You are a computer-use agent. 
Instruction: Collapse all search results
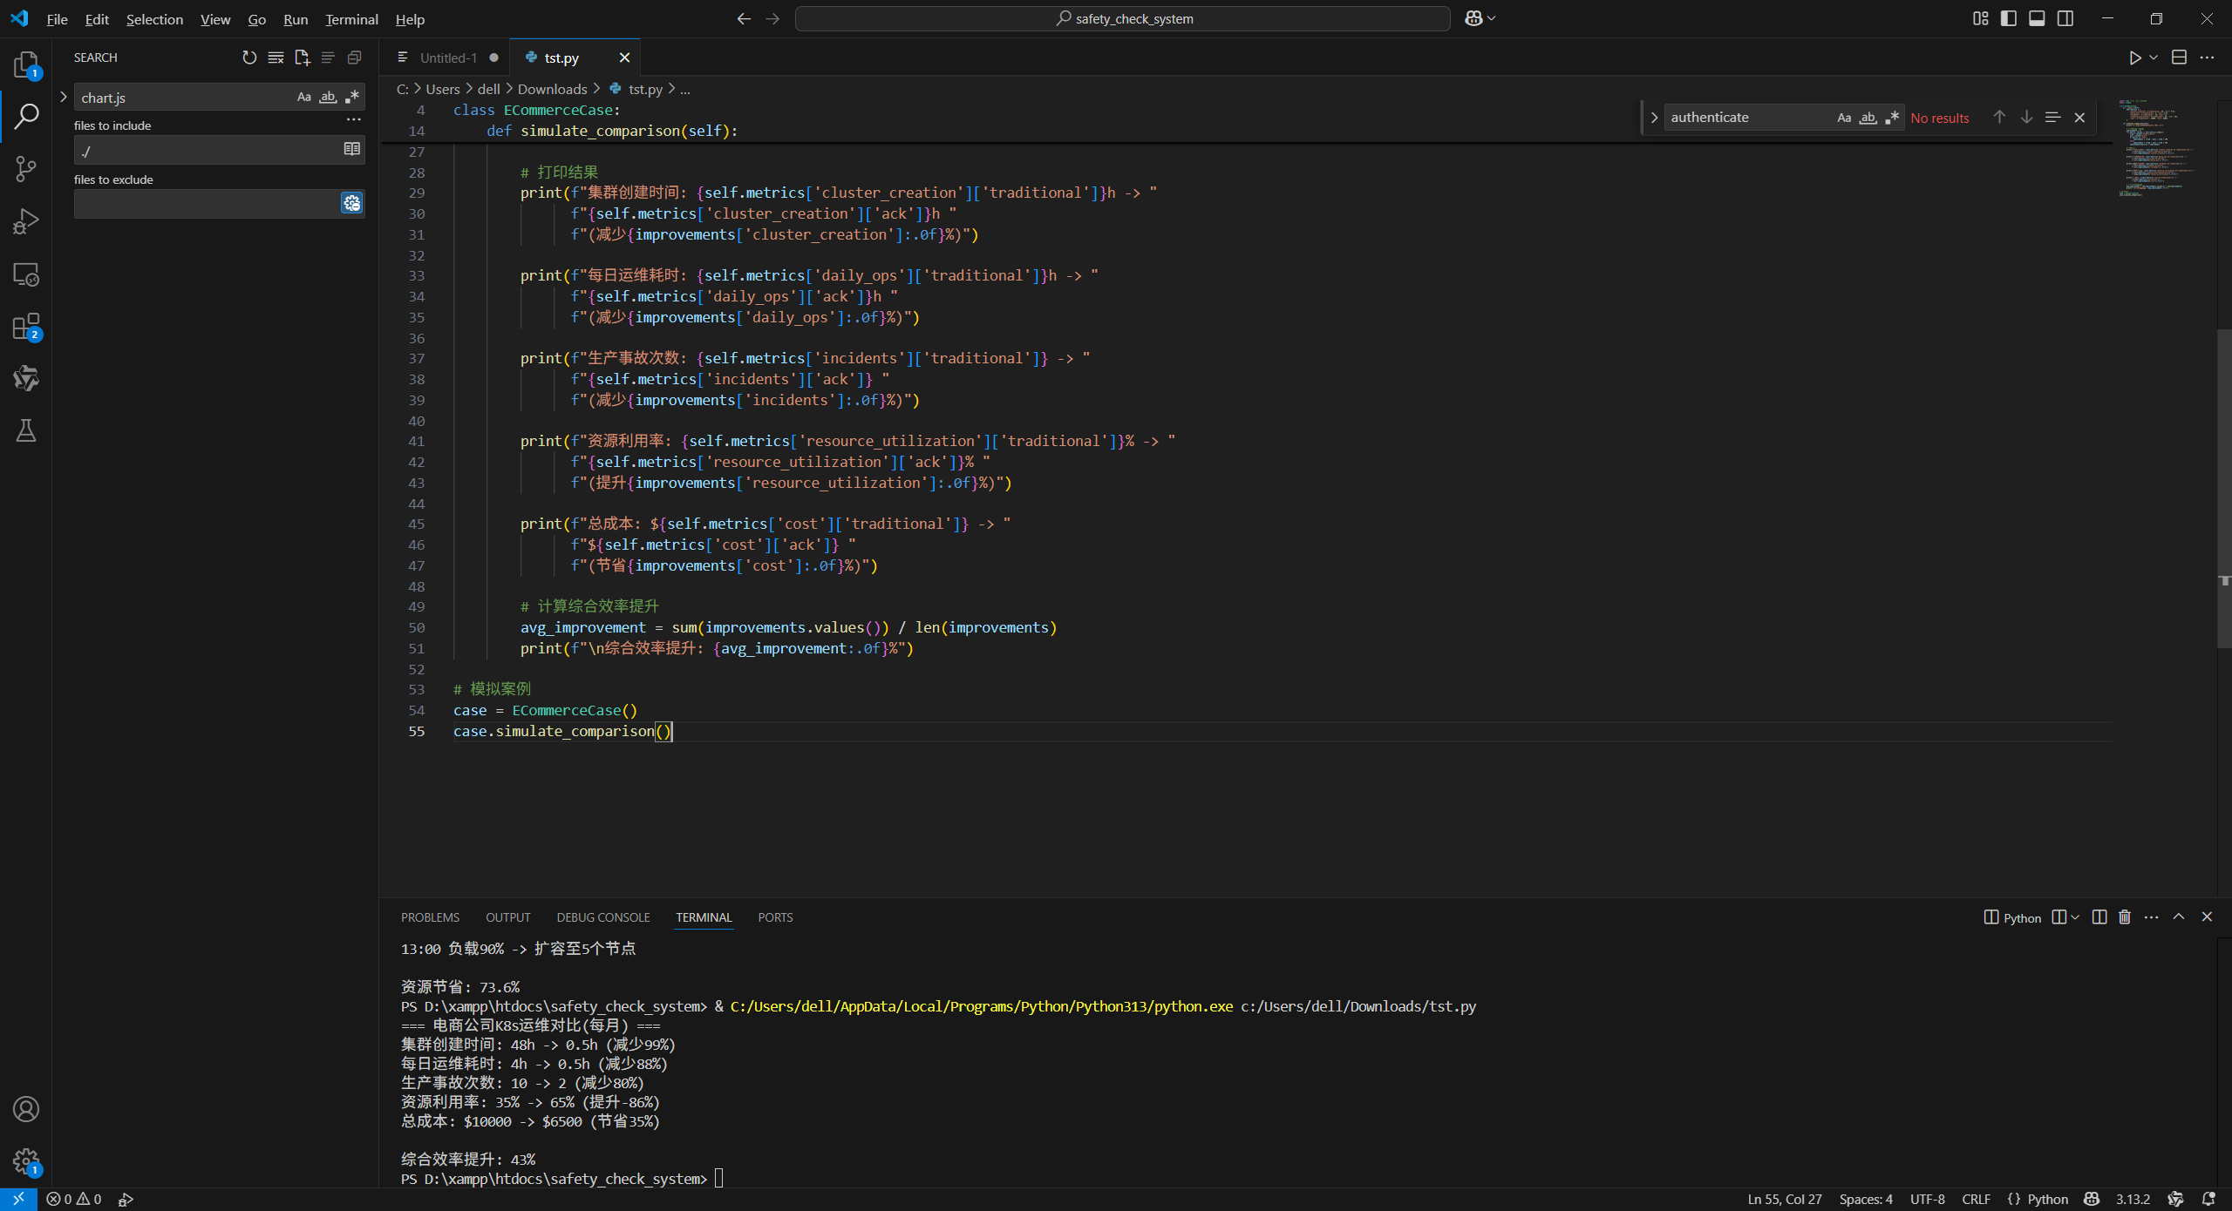[354, 58]
